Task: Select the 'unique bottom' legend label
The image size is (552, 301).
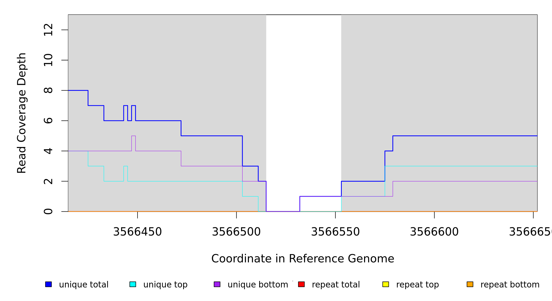Action: (258, 285)
